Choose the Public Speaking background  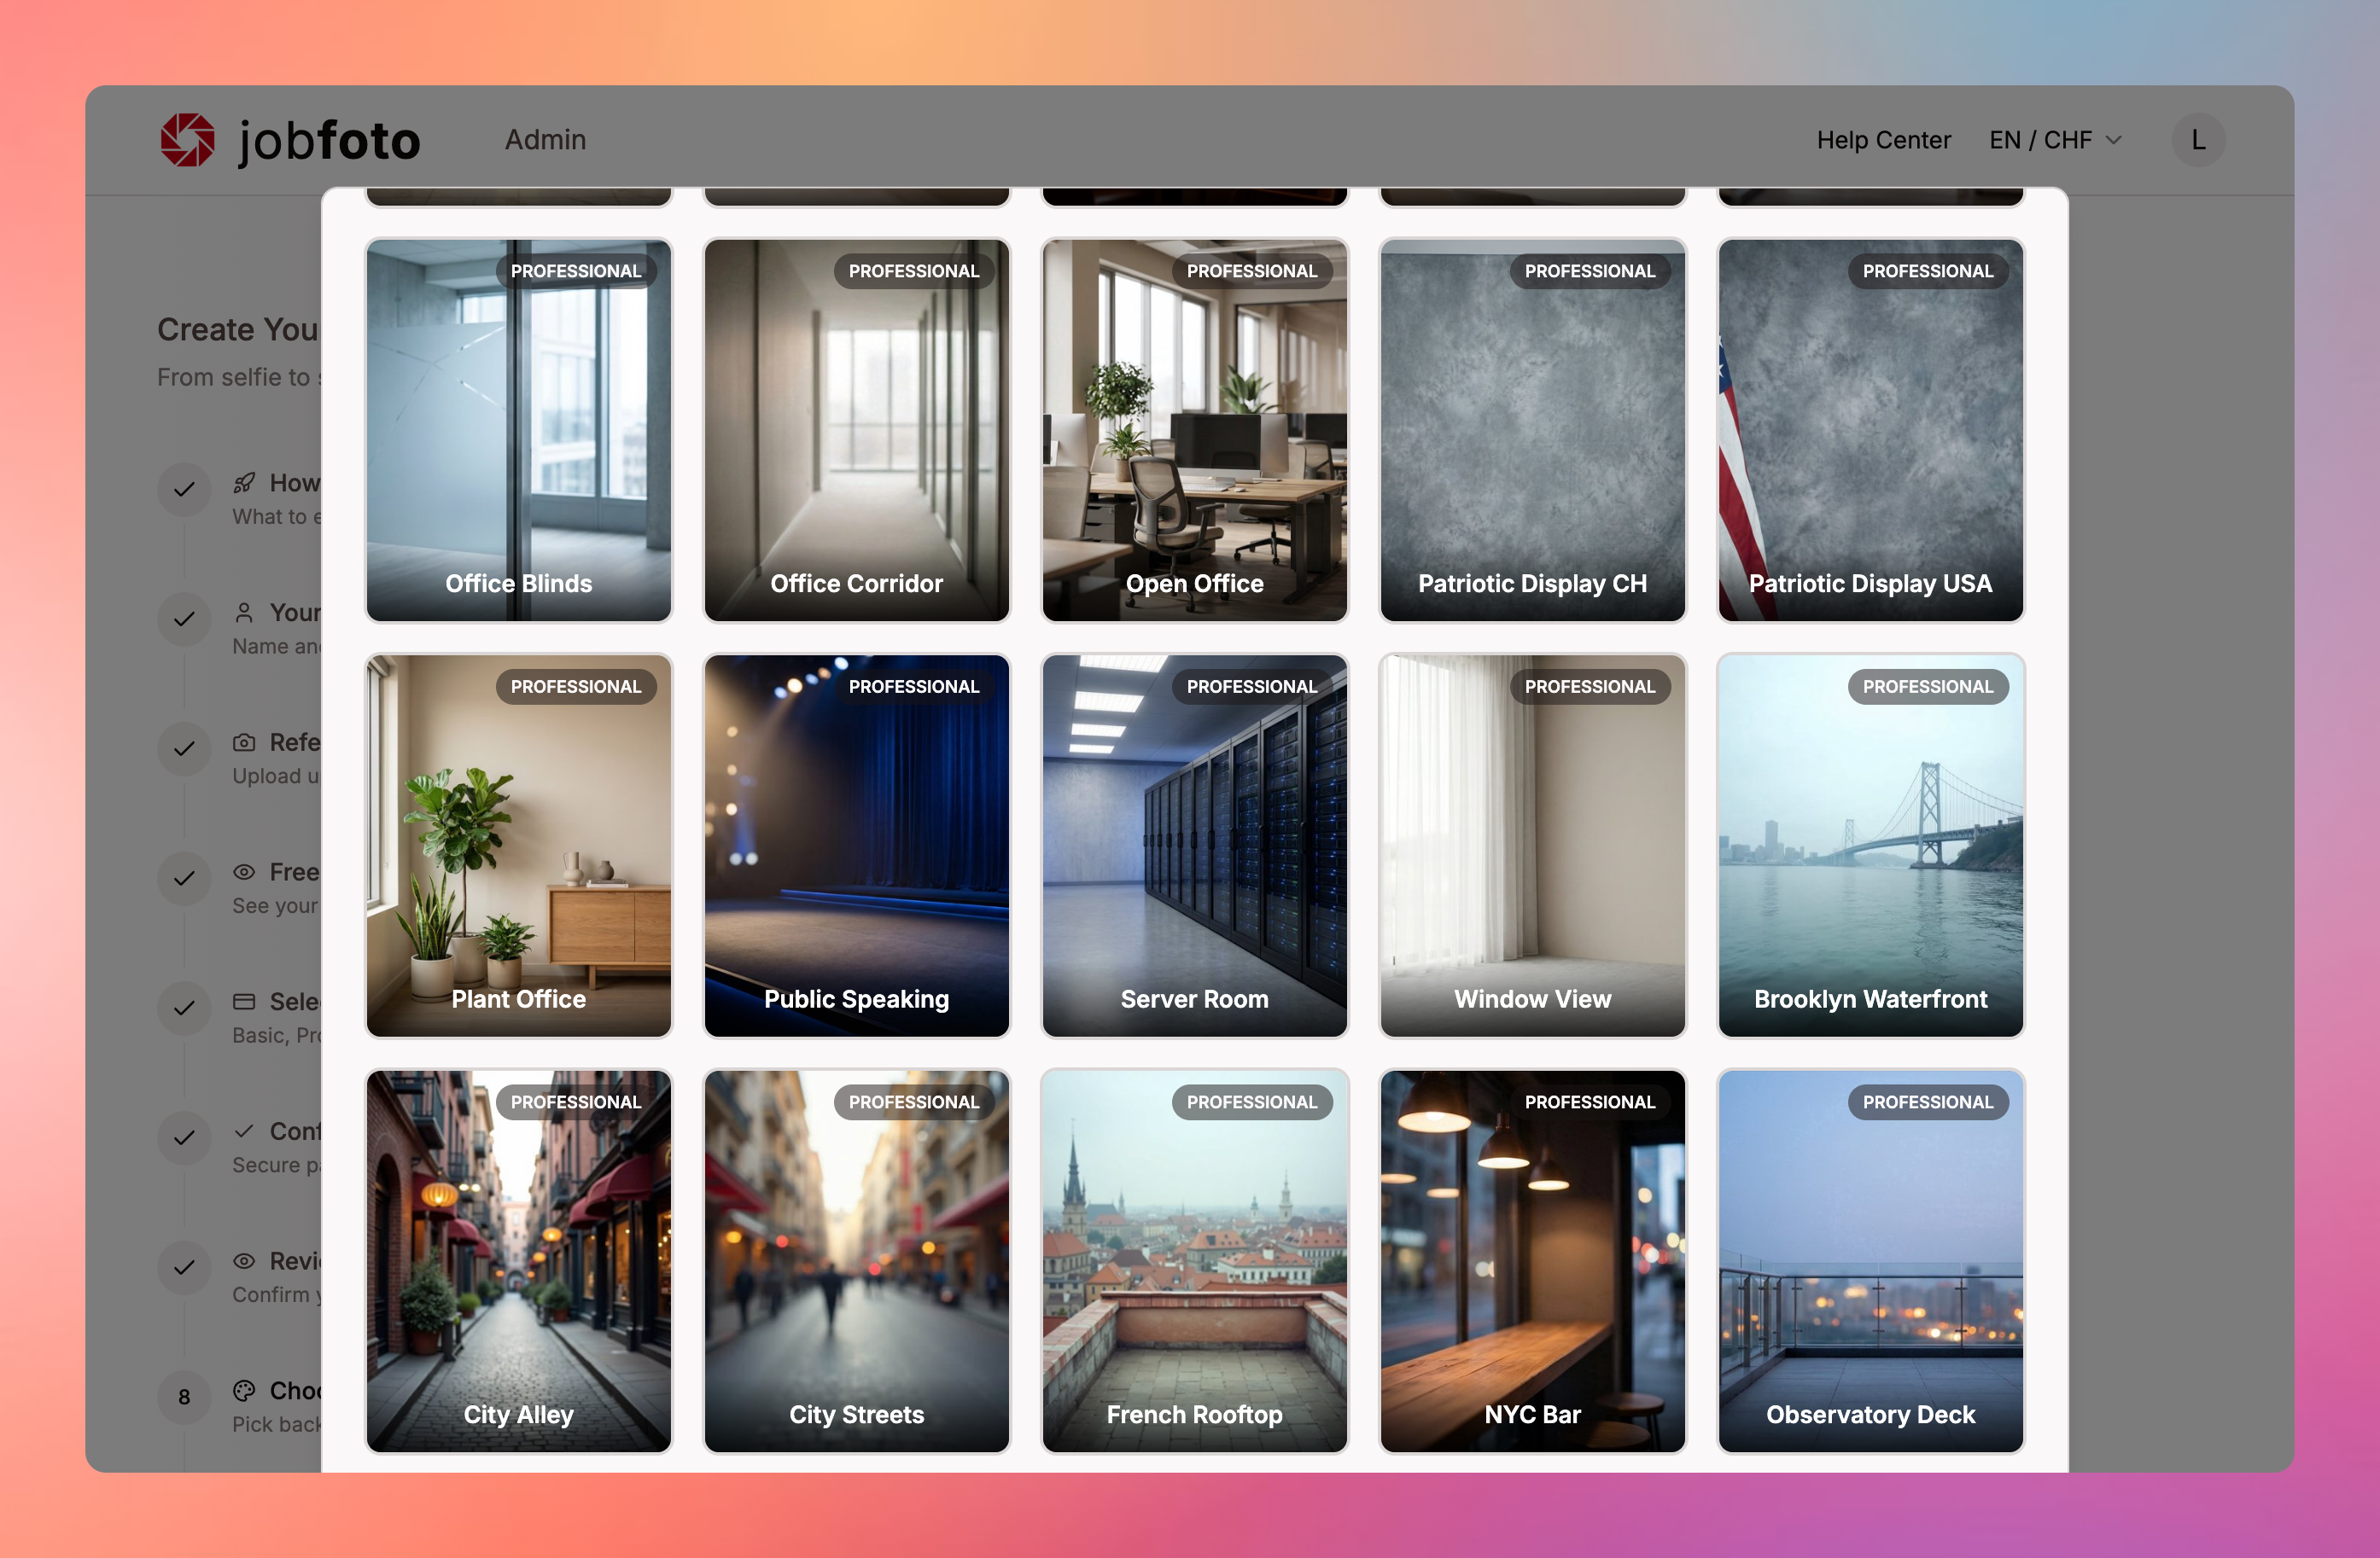[x=857, y=846]
